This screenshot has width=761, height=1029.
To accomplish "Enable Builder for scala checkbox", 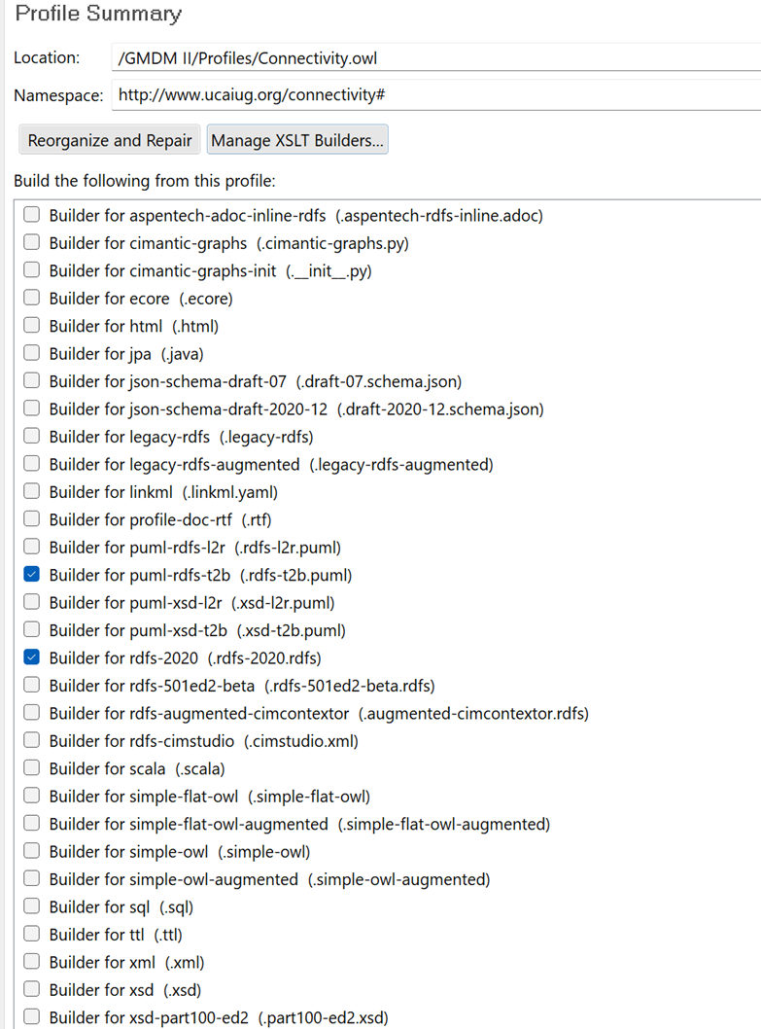I will [x=32, y=768].
